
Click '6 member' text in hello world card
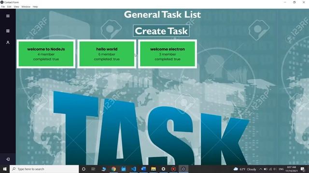coord(107,54)
